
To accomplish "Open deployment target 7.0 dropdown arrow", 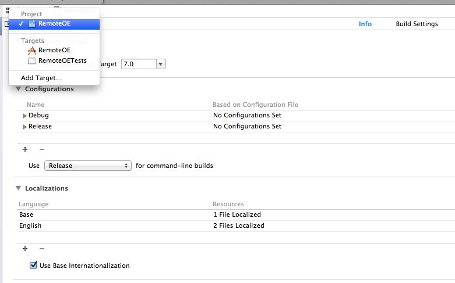I will (x=160, y=64).
